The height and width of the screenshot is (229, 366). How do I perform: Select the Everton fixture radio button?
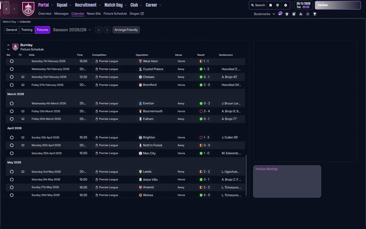12,103
